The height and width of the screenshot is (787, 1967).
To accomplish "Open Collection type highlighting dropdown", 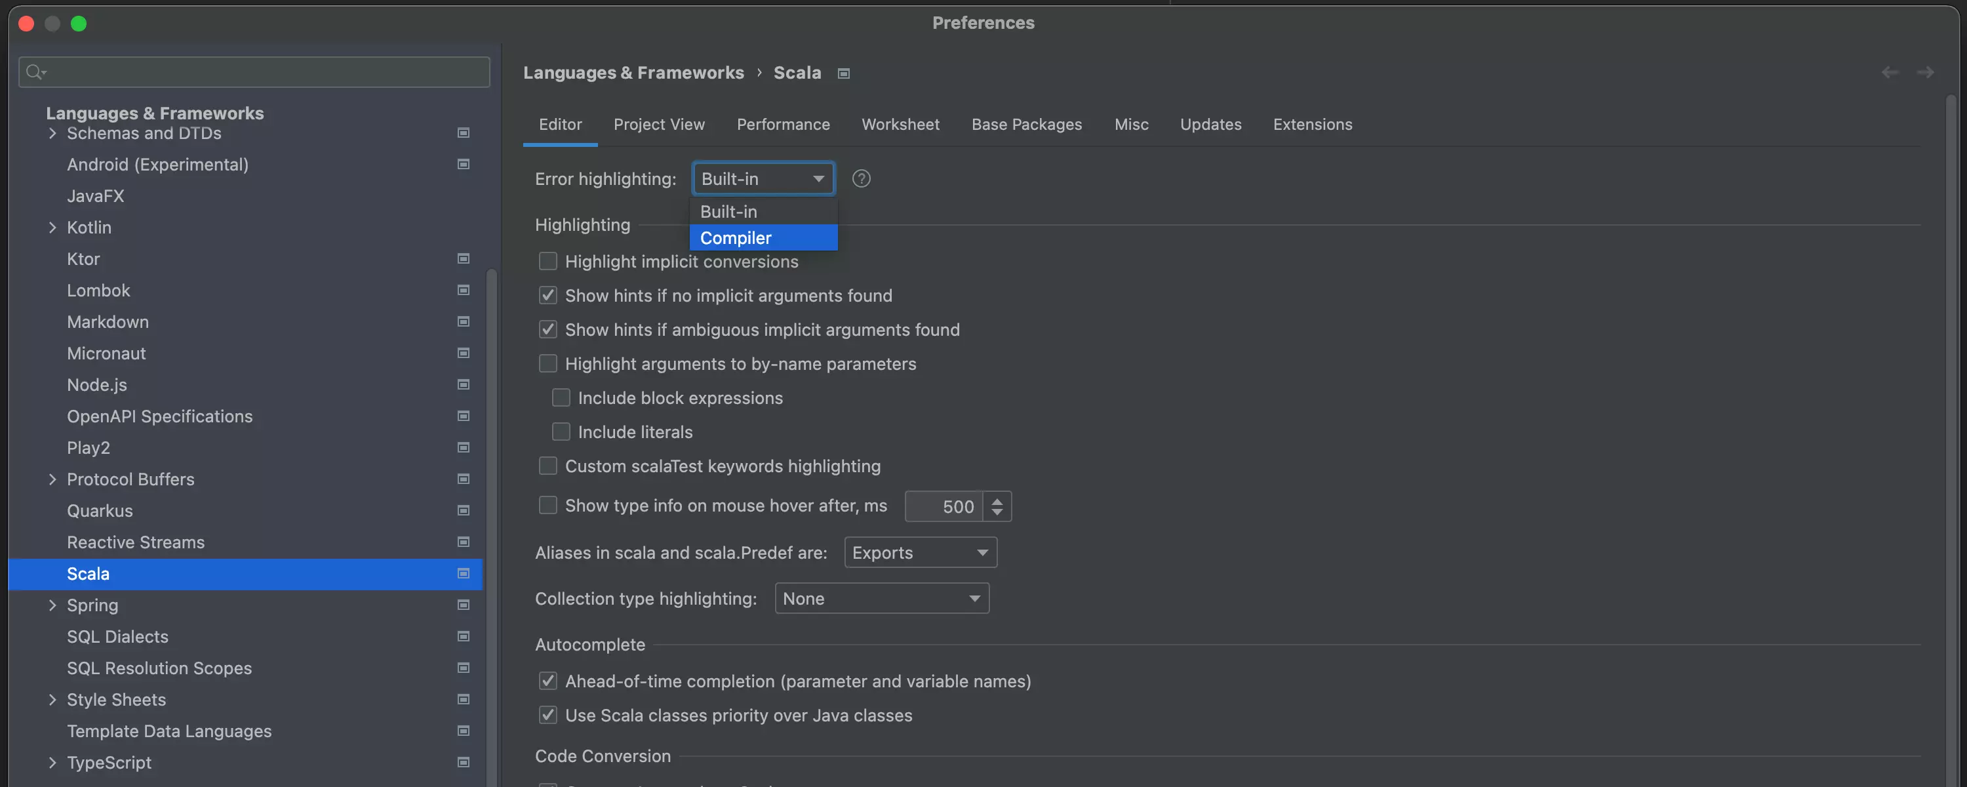I will 882,597.
